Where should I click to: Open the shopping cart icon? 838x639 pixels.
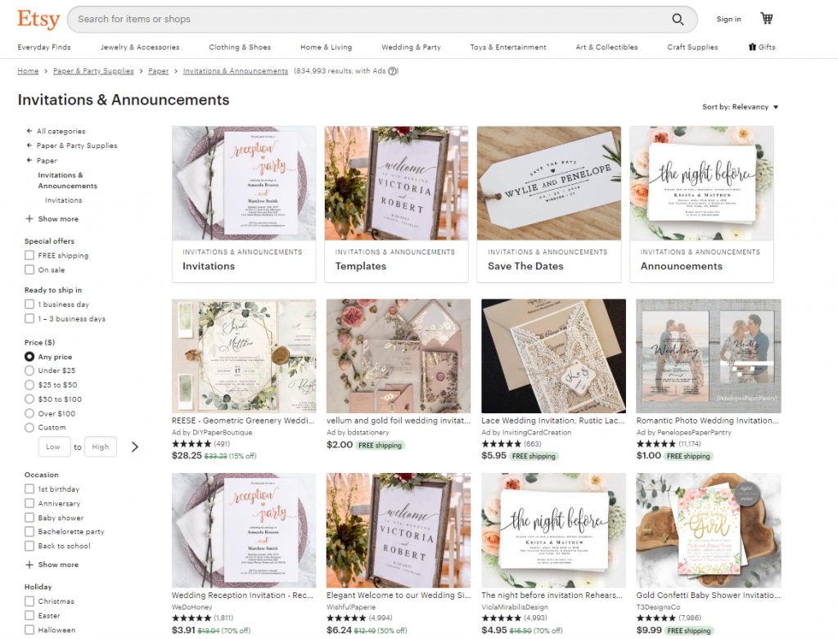pyautogui.click(x=766, y=18)
